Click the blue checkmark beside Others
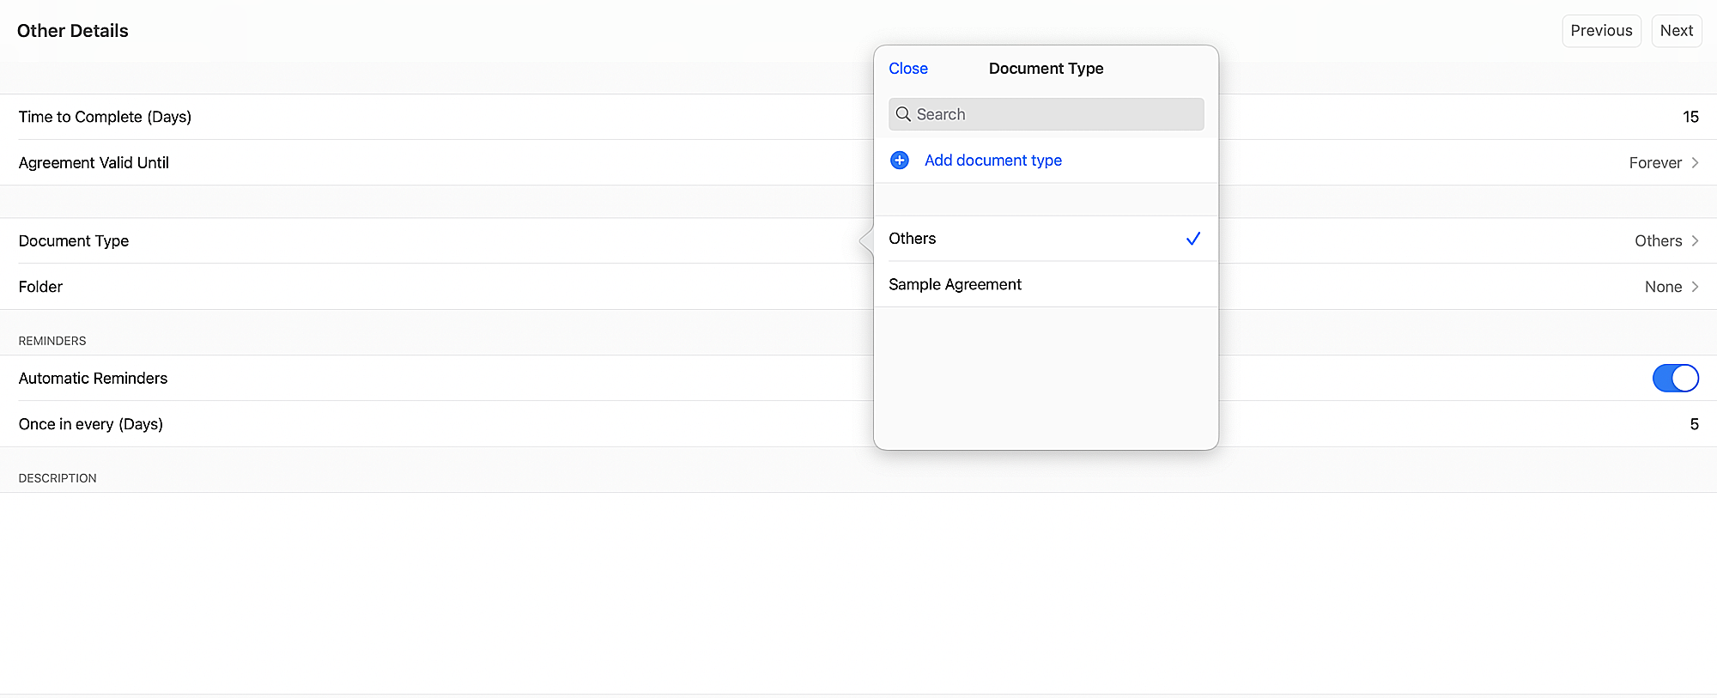This screenshot has height=698, width=1717. [x=1192, y=239]
